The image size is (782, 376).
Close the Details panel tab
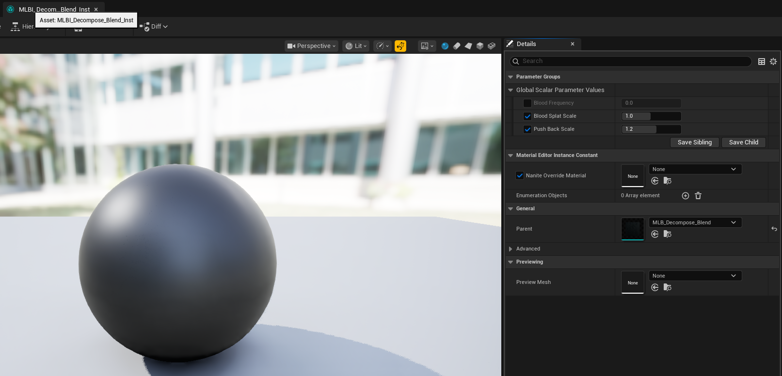point(573,44)
